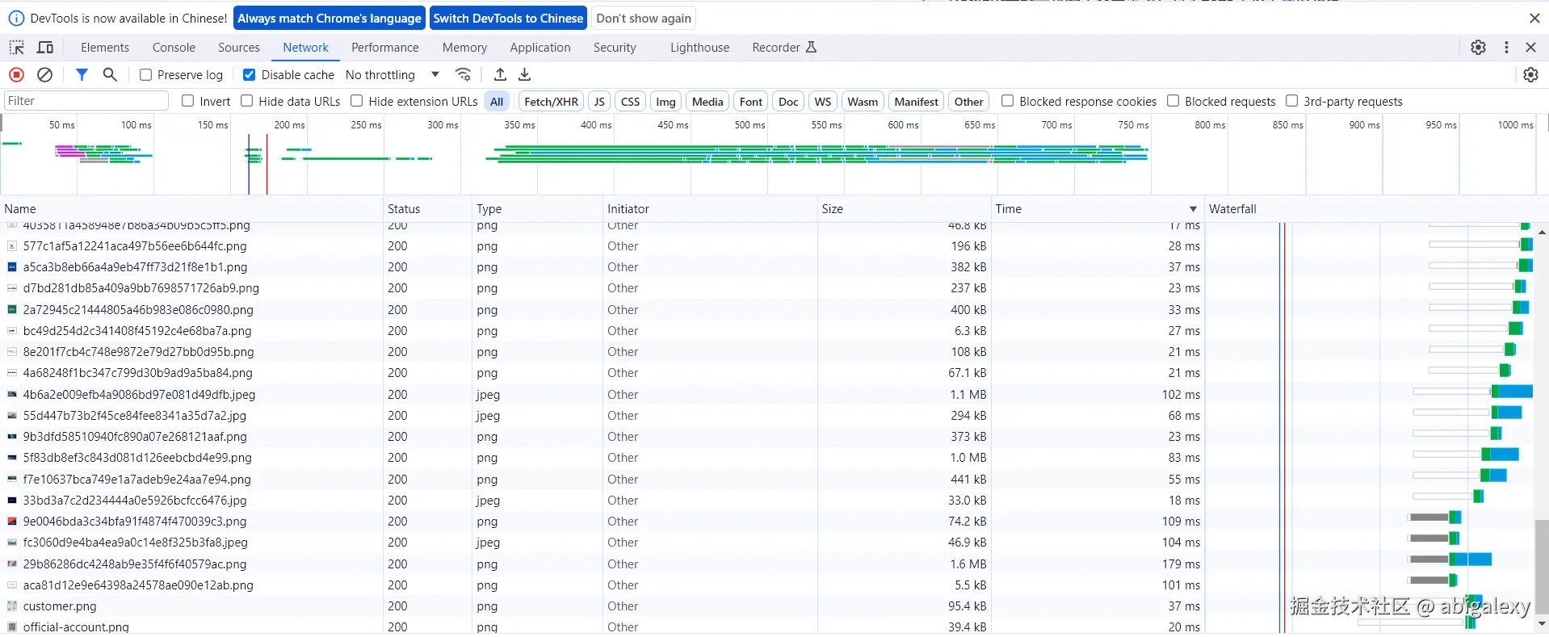The height and width of the screenshot is (637, 1549).
Task: Enable the Preserve log checkbox
Action: [146, 74]
